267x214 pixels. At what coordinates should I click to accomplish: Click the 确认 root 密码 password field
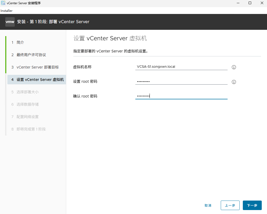click(181, 96)
